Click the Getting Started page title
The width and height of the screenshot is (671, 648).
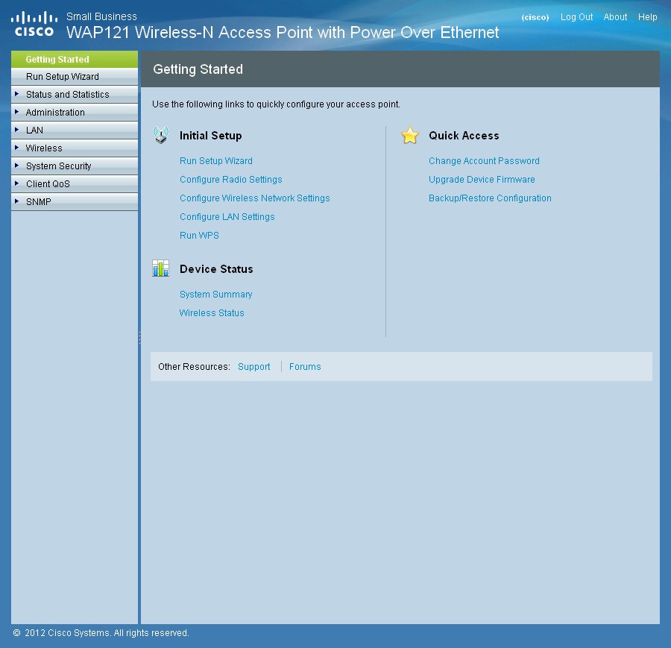coord(198,69)
